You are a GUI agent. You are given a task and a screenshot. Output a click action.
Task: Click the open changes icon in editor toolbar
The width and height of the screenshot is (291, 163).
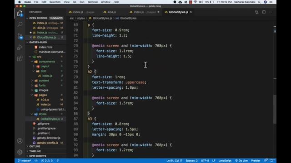(x=256, y=12)
